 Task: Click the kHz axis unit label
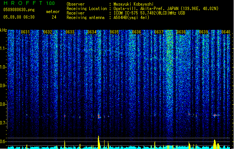[3, 30]
